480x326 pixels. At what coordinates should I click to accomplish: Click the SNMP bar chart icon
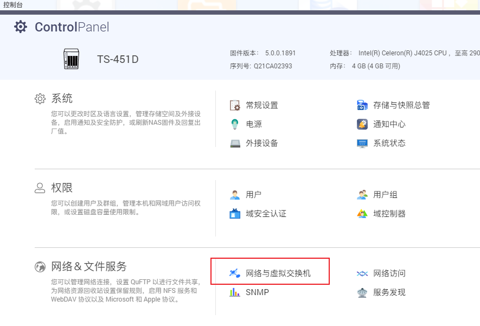pyautogui.click(x=235, y=292)
